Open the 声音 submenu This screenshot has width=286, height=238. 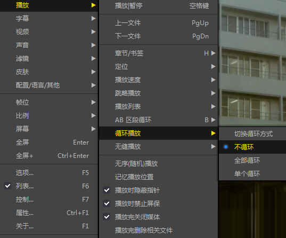49,45
